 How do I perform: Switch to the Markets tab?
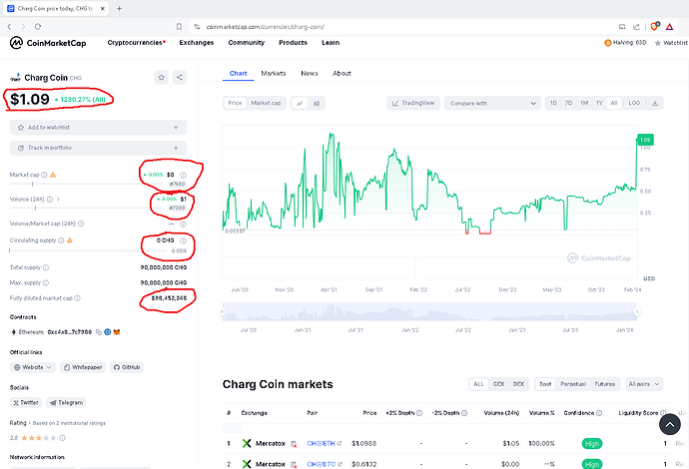(274, 73)
